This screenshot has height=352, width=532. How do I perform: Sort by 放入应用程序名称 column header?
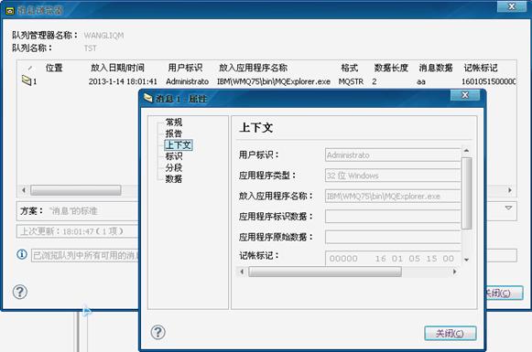[253, 68]
